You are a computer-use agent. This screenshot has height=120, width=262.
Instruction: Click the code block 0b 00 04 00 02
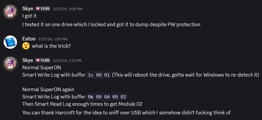(x=107, y=97)
